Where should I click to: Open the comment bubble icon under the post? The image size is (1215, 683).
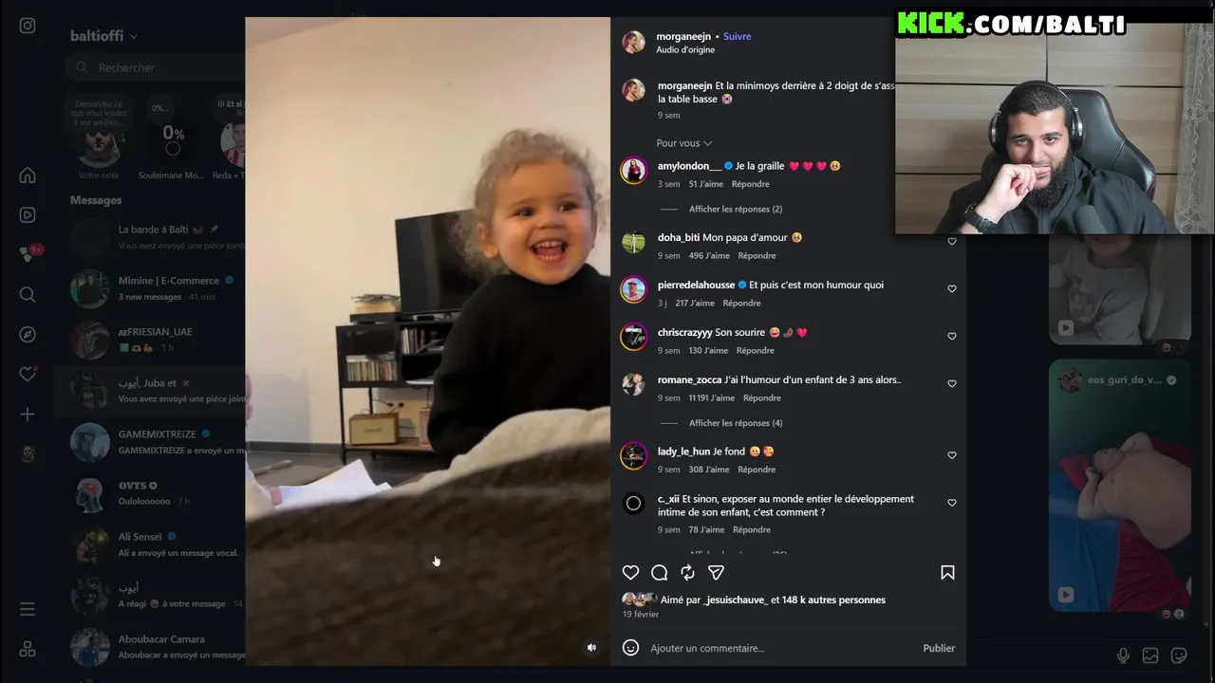click(659, 572)
